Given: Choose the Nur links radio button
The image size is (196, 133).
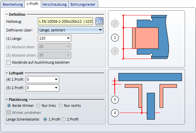Looking at the screenshot, I should point(38,106).
